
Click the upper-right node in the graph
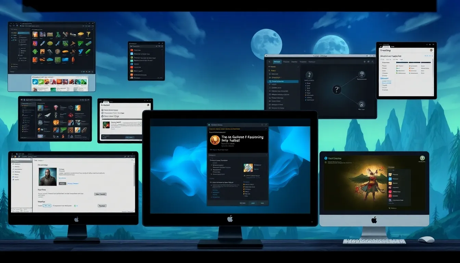pyautogui.click(x=362, y=75)
